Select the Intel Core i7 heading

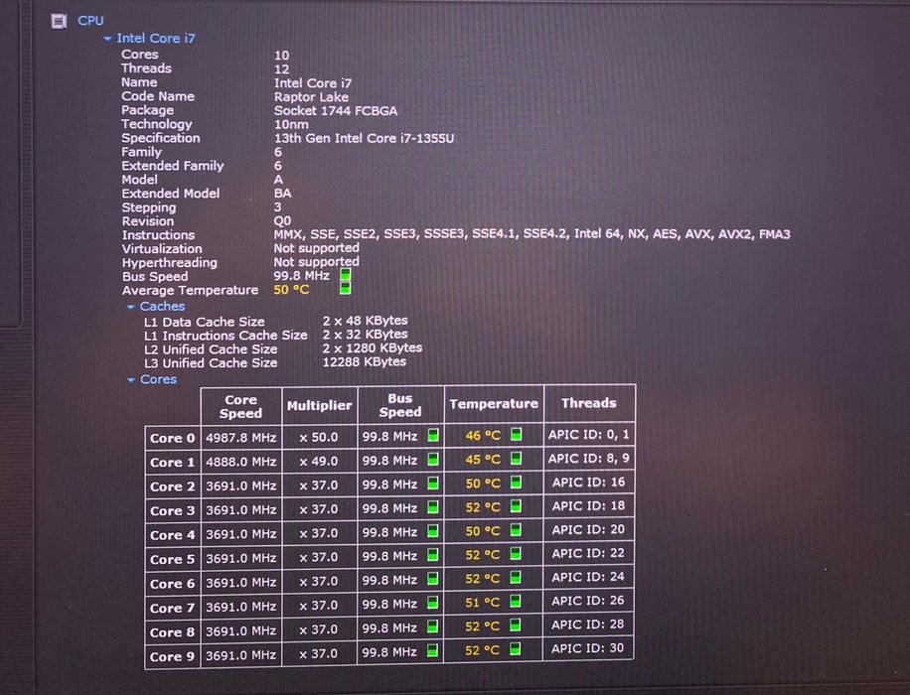coord(156,39)
